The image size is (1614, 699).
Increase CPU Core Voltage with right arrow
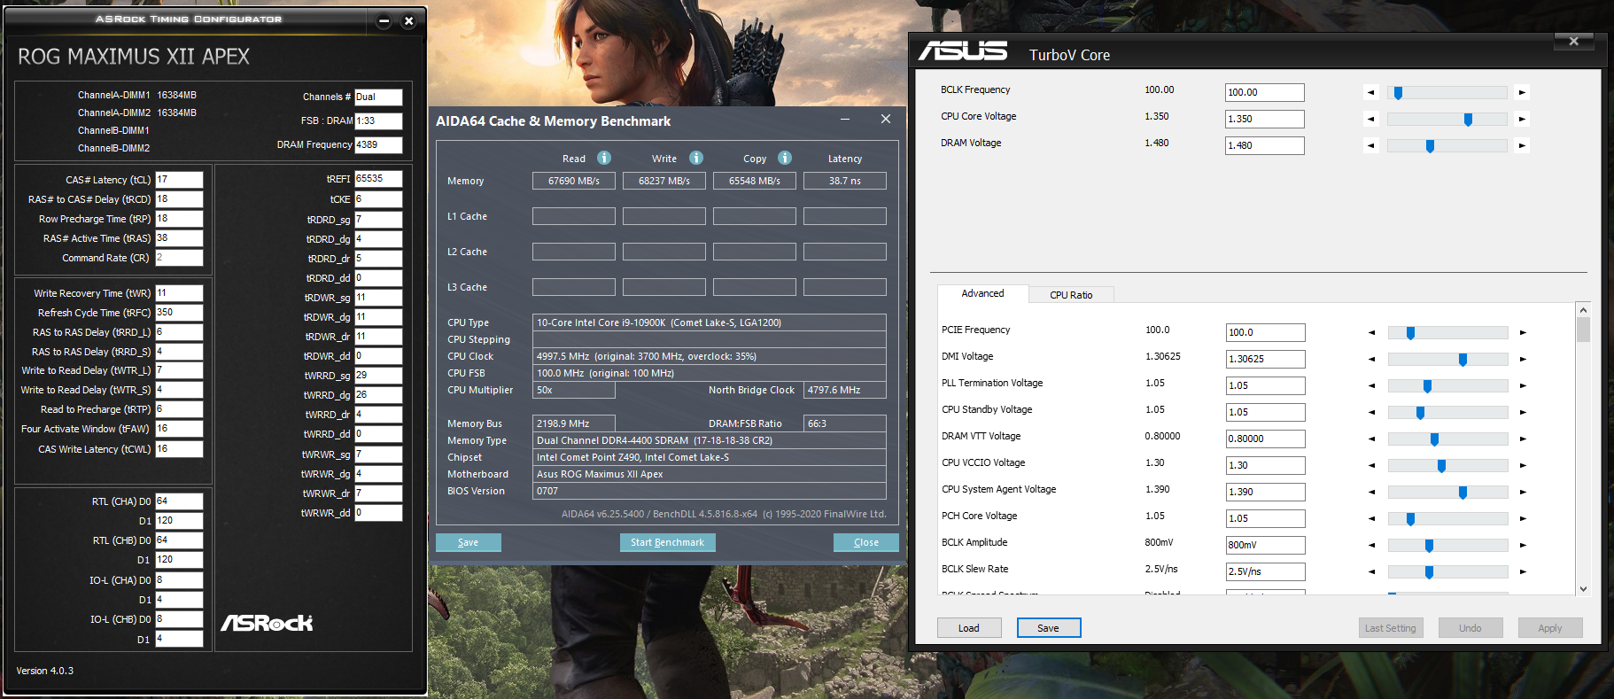click(x=1522, y=119)
